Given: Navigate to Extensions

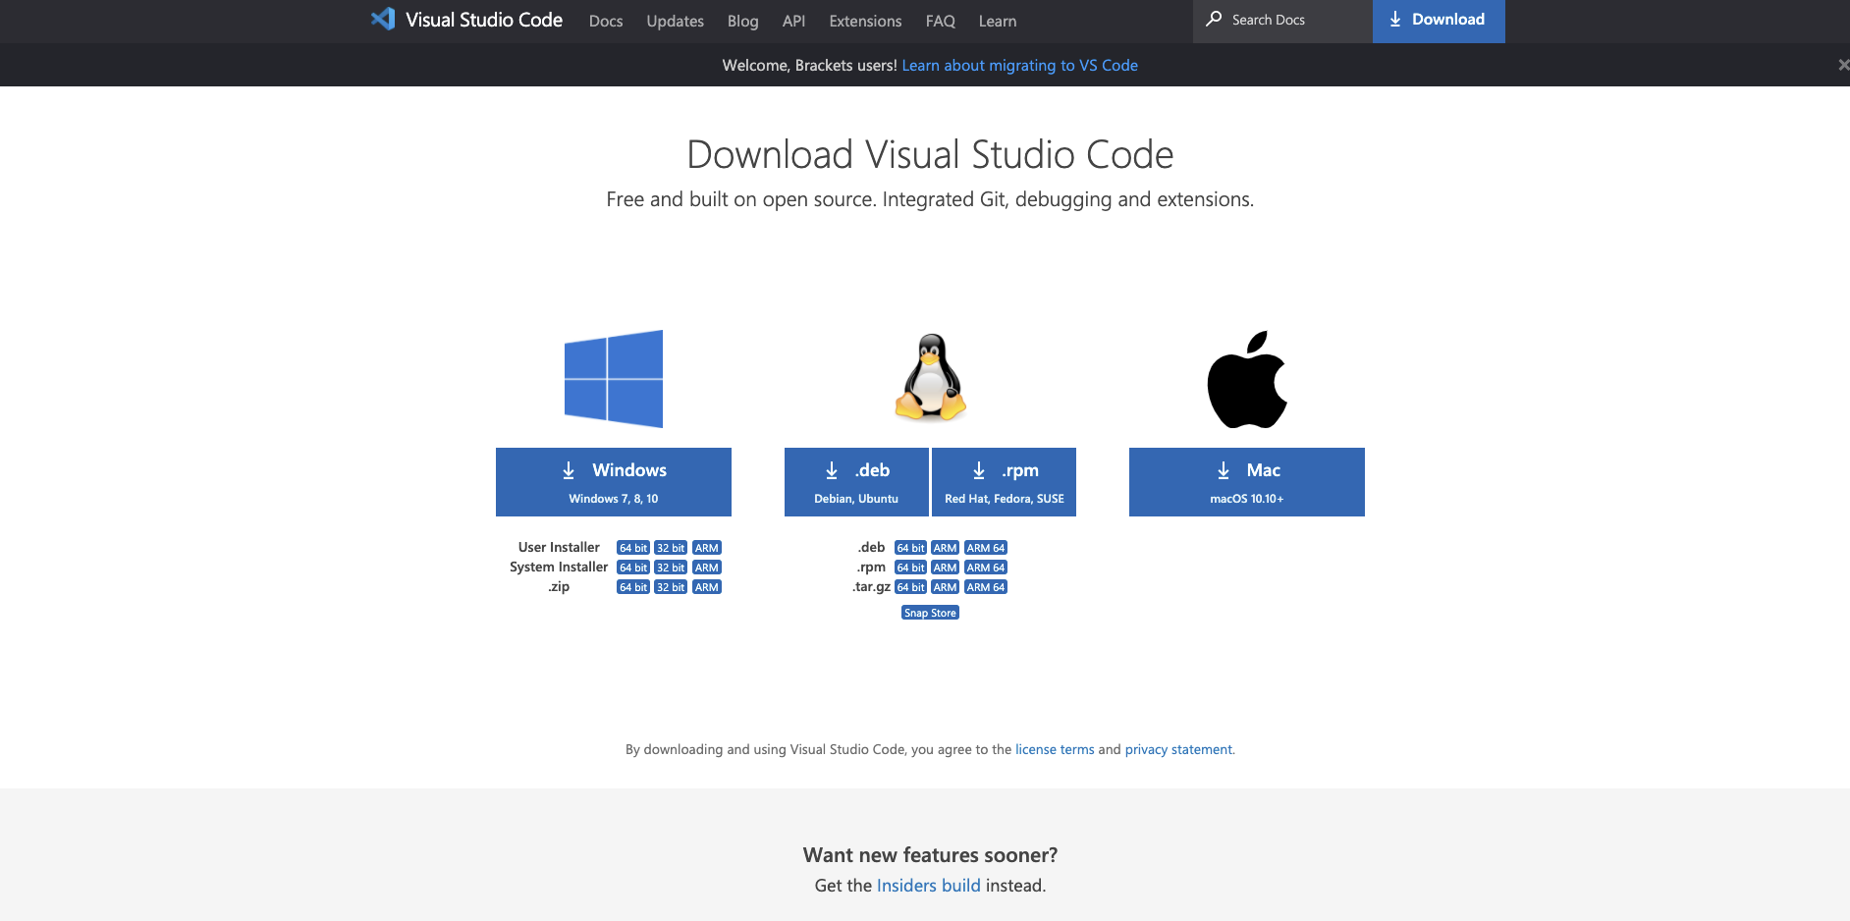Looking at the screenshot, I should click(x=865, y=21).
